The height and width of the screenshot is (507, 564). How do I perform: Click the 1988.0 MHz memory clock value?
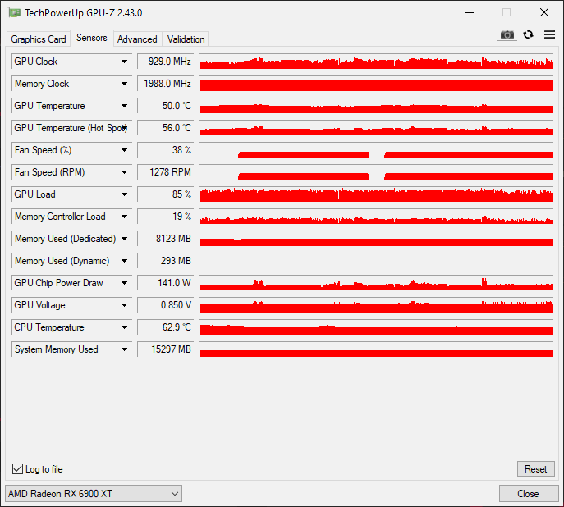pyautogui.click(x=166, y=84)
